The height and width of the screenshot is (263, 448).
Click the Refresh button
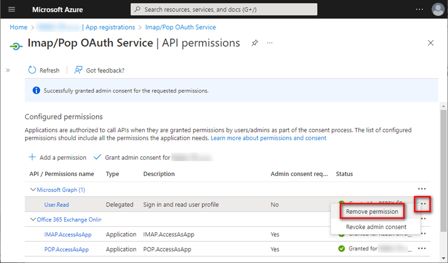(x=44, y=70)
